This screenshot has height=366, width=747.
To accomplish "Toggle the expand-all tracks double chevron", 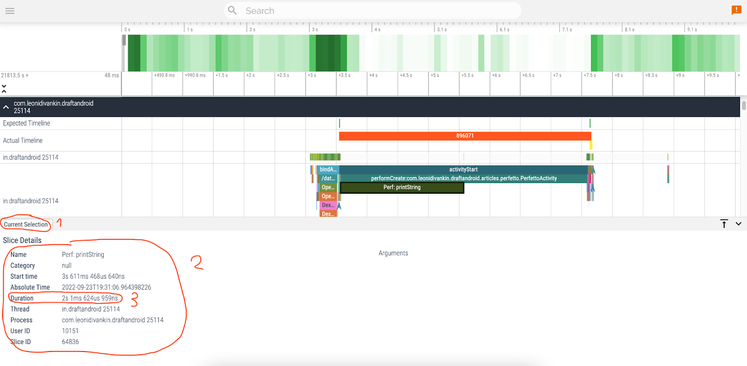I will pyautogui.click(x=4, y=88).
